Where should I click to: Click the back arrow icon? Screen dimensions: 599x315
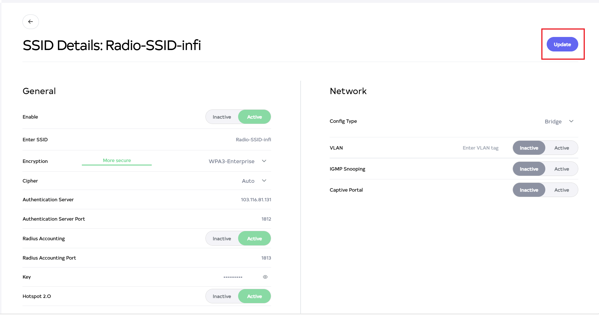pos(30,22)
